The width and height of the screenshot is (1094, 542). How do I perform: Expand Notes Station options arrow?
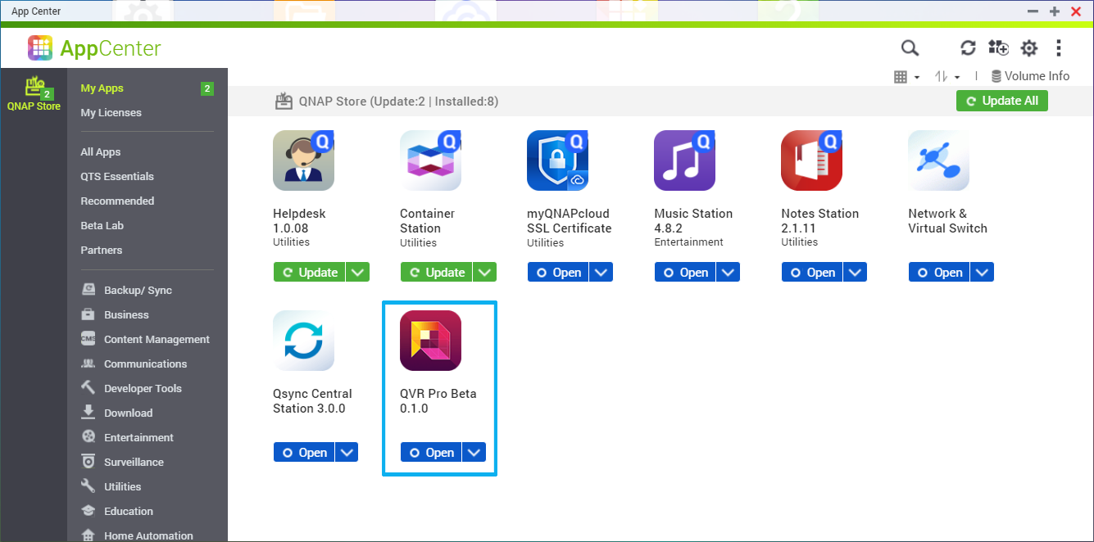[856, 273]
